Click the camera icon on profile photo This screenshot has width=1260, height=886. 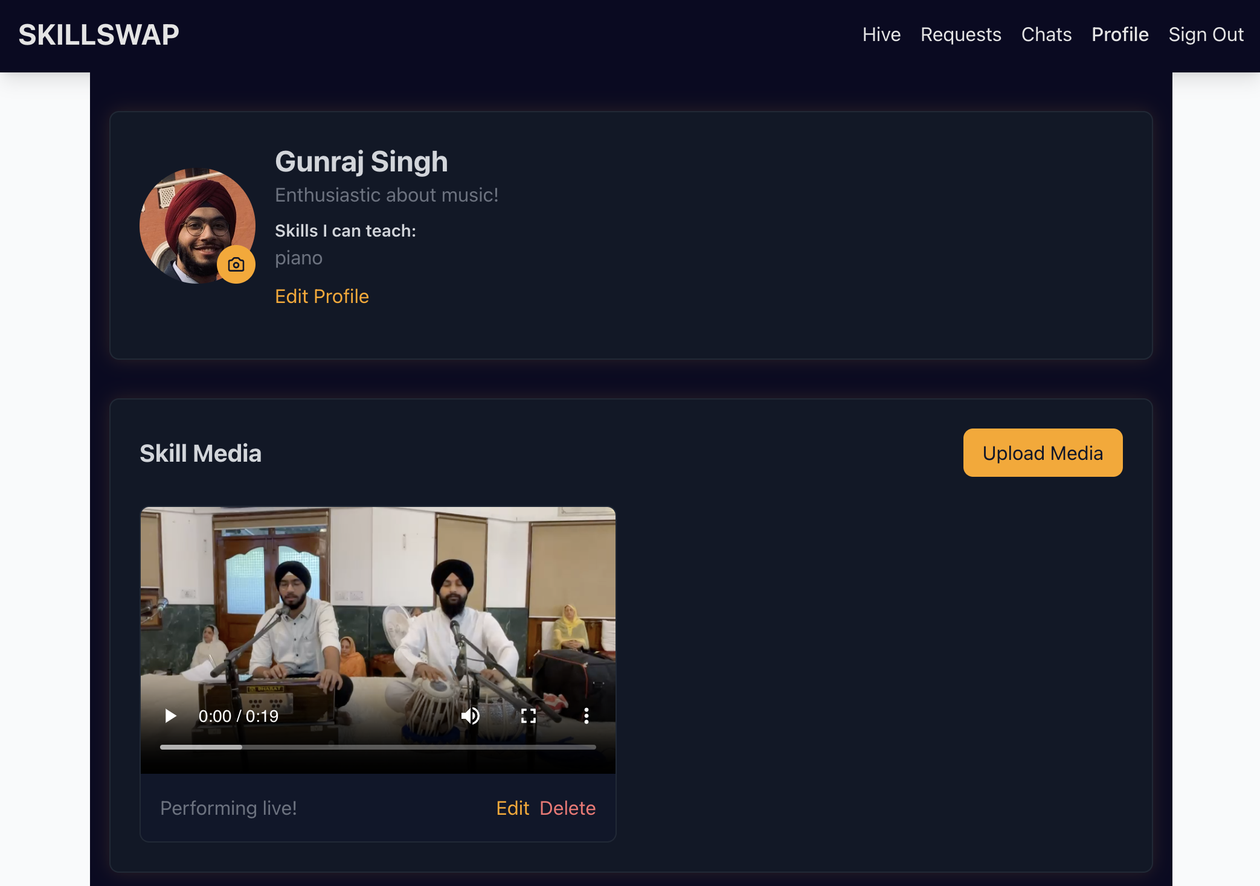236,264
